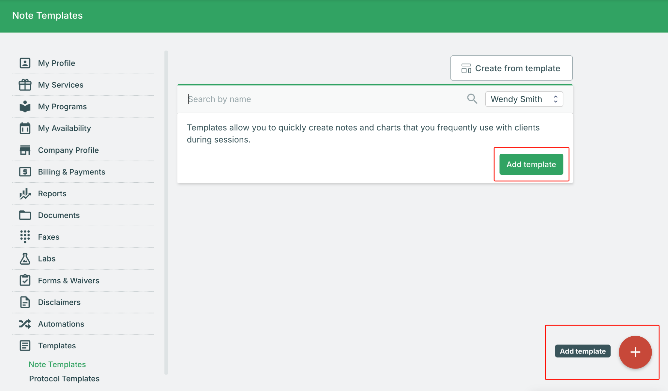Click the Reports chart icon
668x391 pixels.
[25, 194]
